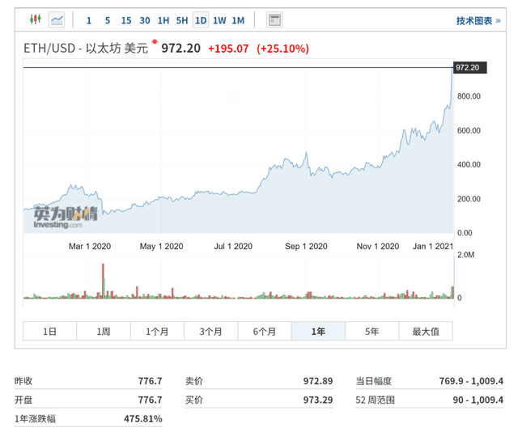Switch to the 3个月 range tab

tap(210, 331)
